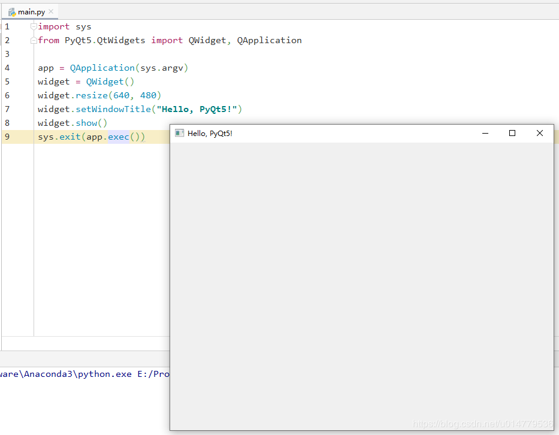Close the Hello, PyQt5! window

(x=539, y=133)
